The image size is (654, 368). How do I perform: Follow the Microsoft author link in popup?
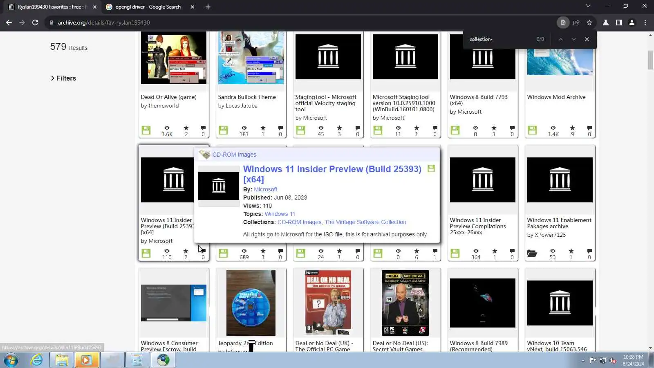coord(266,189)
